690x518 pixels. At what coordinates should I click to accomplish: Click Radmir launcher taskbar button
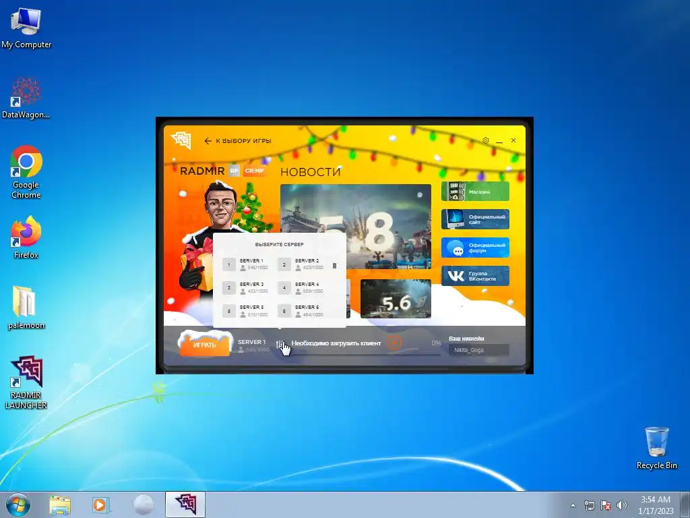click(185, 505)
